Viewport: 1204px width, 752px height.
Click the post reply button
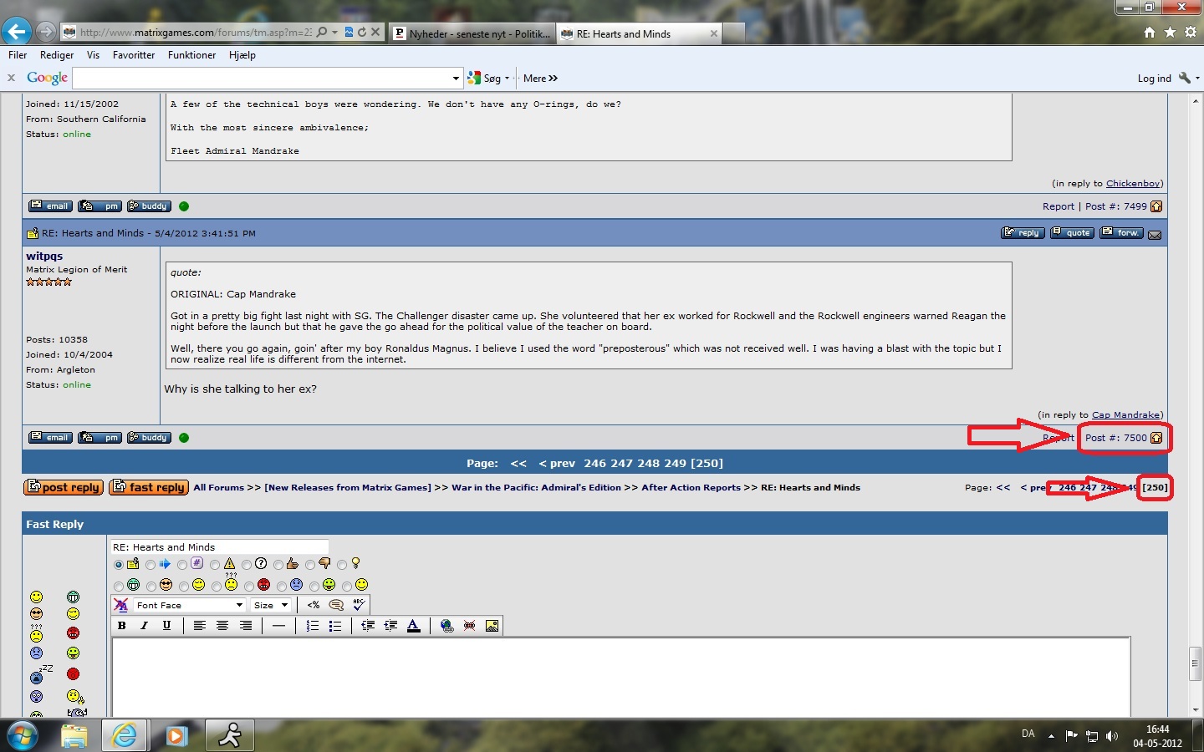pyautogui.click(x=64, y=487)
